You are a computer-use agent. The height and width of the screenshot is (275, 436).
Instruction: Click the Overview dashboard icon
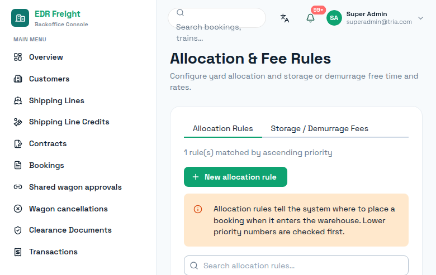tap(18, 57)
